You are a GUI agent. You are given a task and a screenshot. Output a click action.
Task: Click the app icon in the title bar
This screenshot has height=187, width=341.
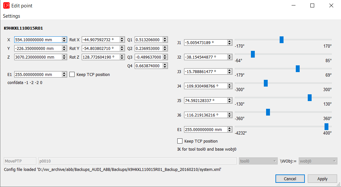click(x=6, y=5)
